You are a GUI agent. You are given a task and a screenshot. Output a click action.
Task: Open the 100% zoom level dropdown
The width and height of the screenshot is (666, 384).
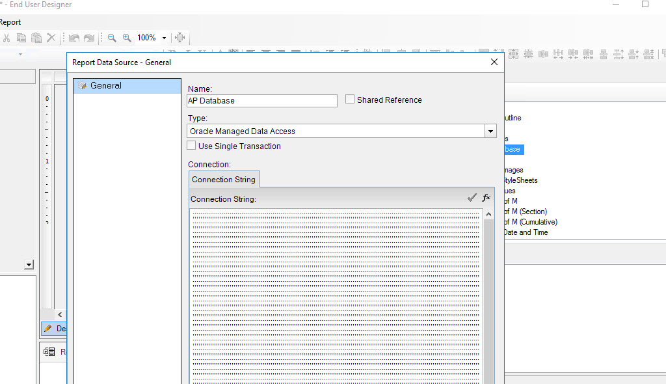tap(164, 38)
